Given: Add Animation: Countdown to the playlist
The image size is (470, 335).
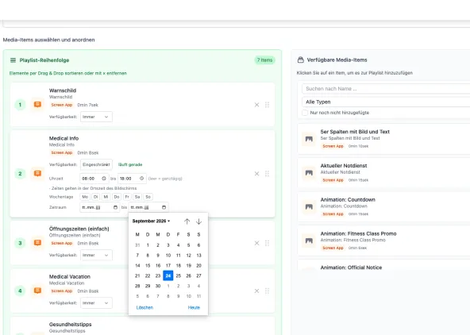Looking at the screenshot, I should click(384, 206).
